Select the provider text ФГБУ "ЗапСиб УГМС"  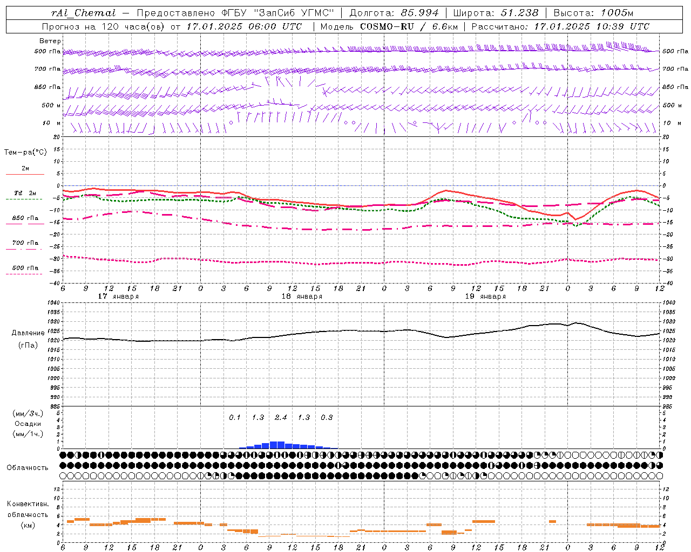(278, 13)
